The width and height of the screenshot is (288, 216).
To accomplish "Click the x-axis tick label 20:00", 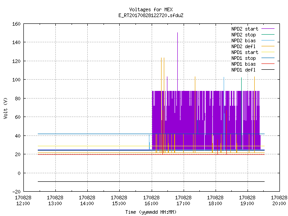I will (x=279, y=204).
